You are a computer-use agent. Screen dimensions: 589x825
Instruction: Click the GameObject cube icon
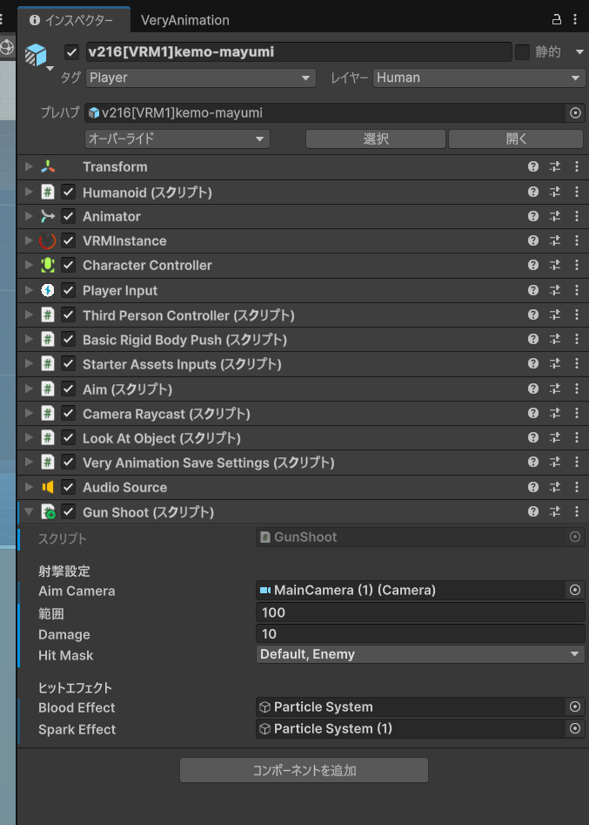pos(35,55)
